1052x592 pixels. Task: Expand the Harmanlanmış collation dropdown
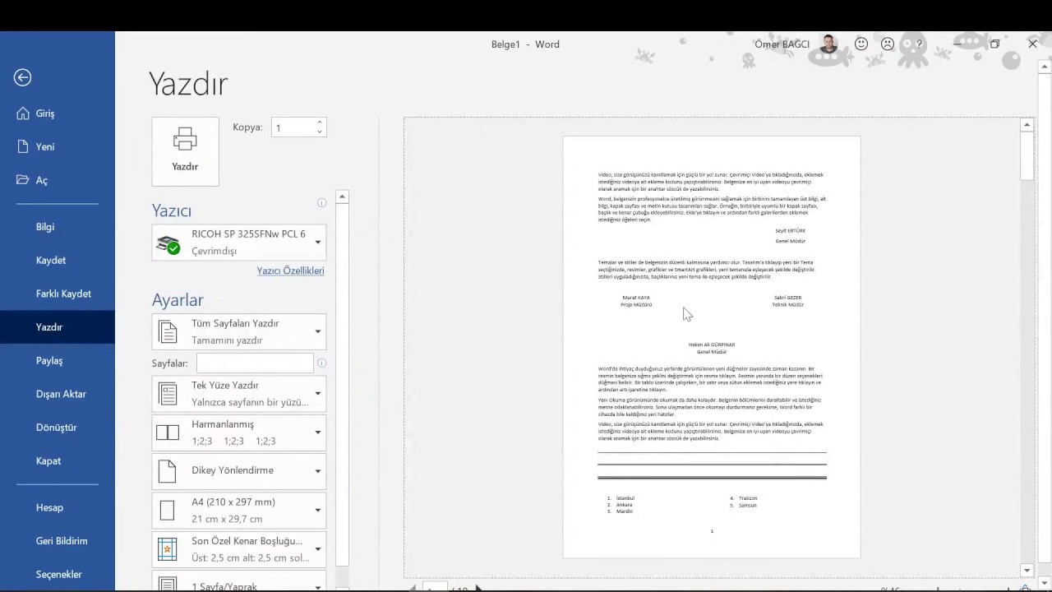[x=238, y=432]
